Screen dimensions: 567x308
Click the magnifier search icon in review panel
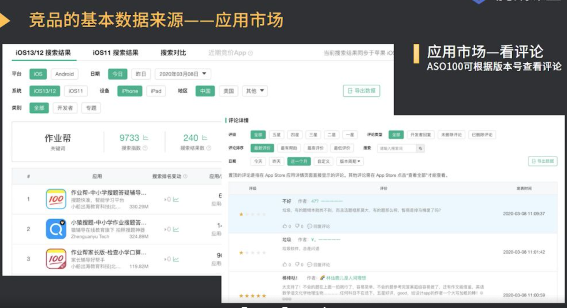click(420, 148)
